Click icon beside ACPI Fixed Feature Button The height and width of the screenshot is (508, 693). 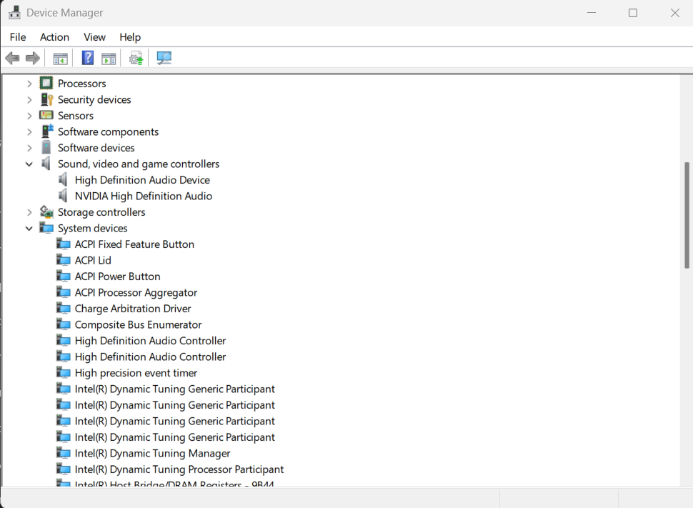tap(64, 244)
